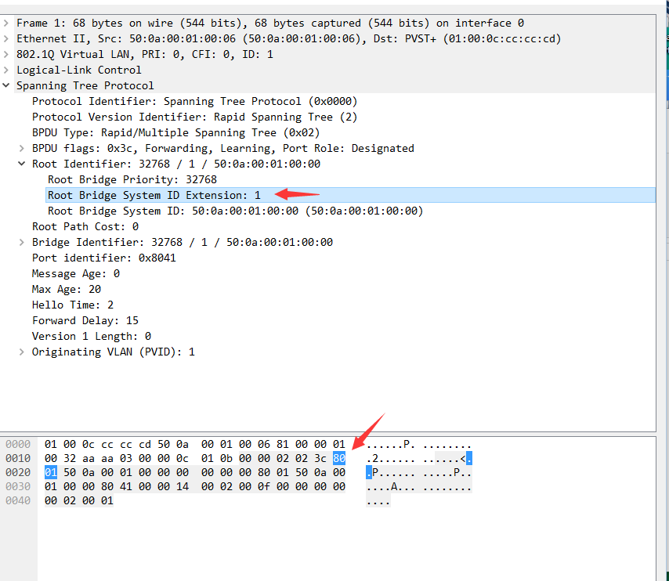Click the selected 01 byte at offset 0020
This screenshot has width=669, height=581.
[50, 472]
